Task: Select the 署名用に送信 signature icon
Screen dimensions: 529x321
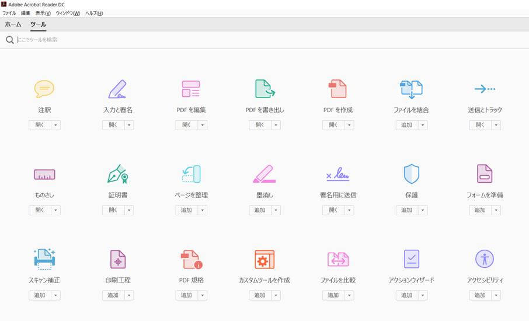Action: pos(337,174)
